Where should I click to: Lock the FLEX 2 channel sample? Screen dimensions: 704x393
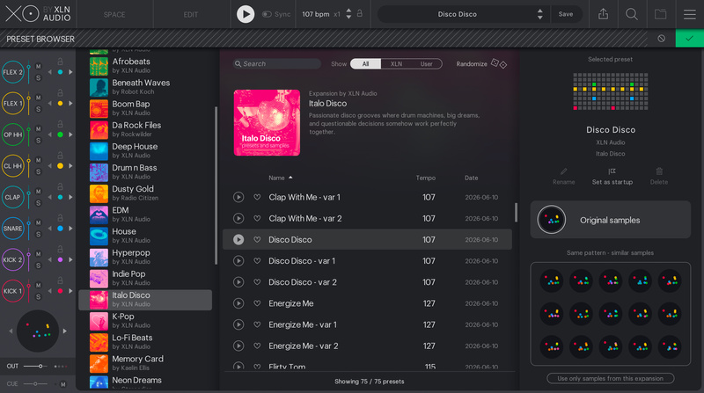[x=60, y=62]
